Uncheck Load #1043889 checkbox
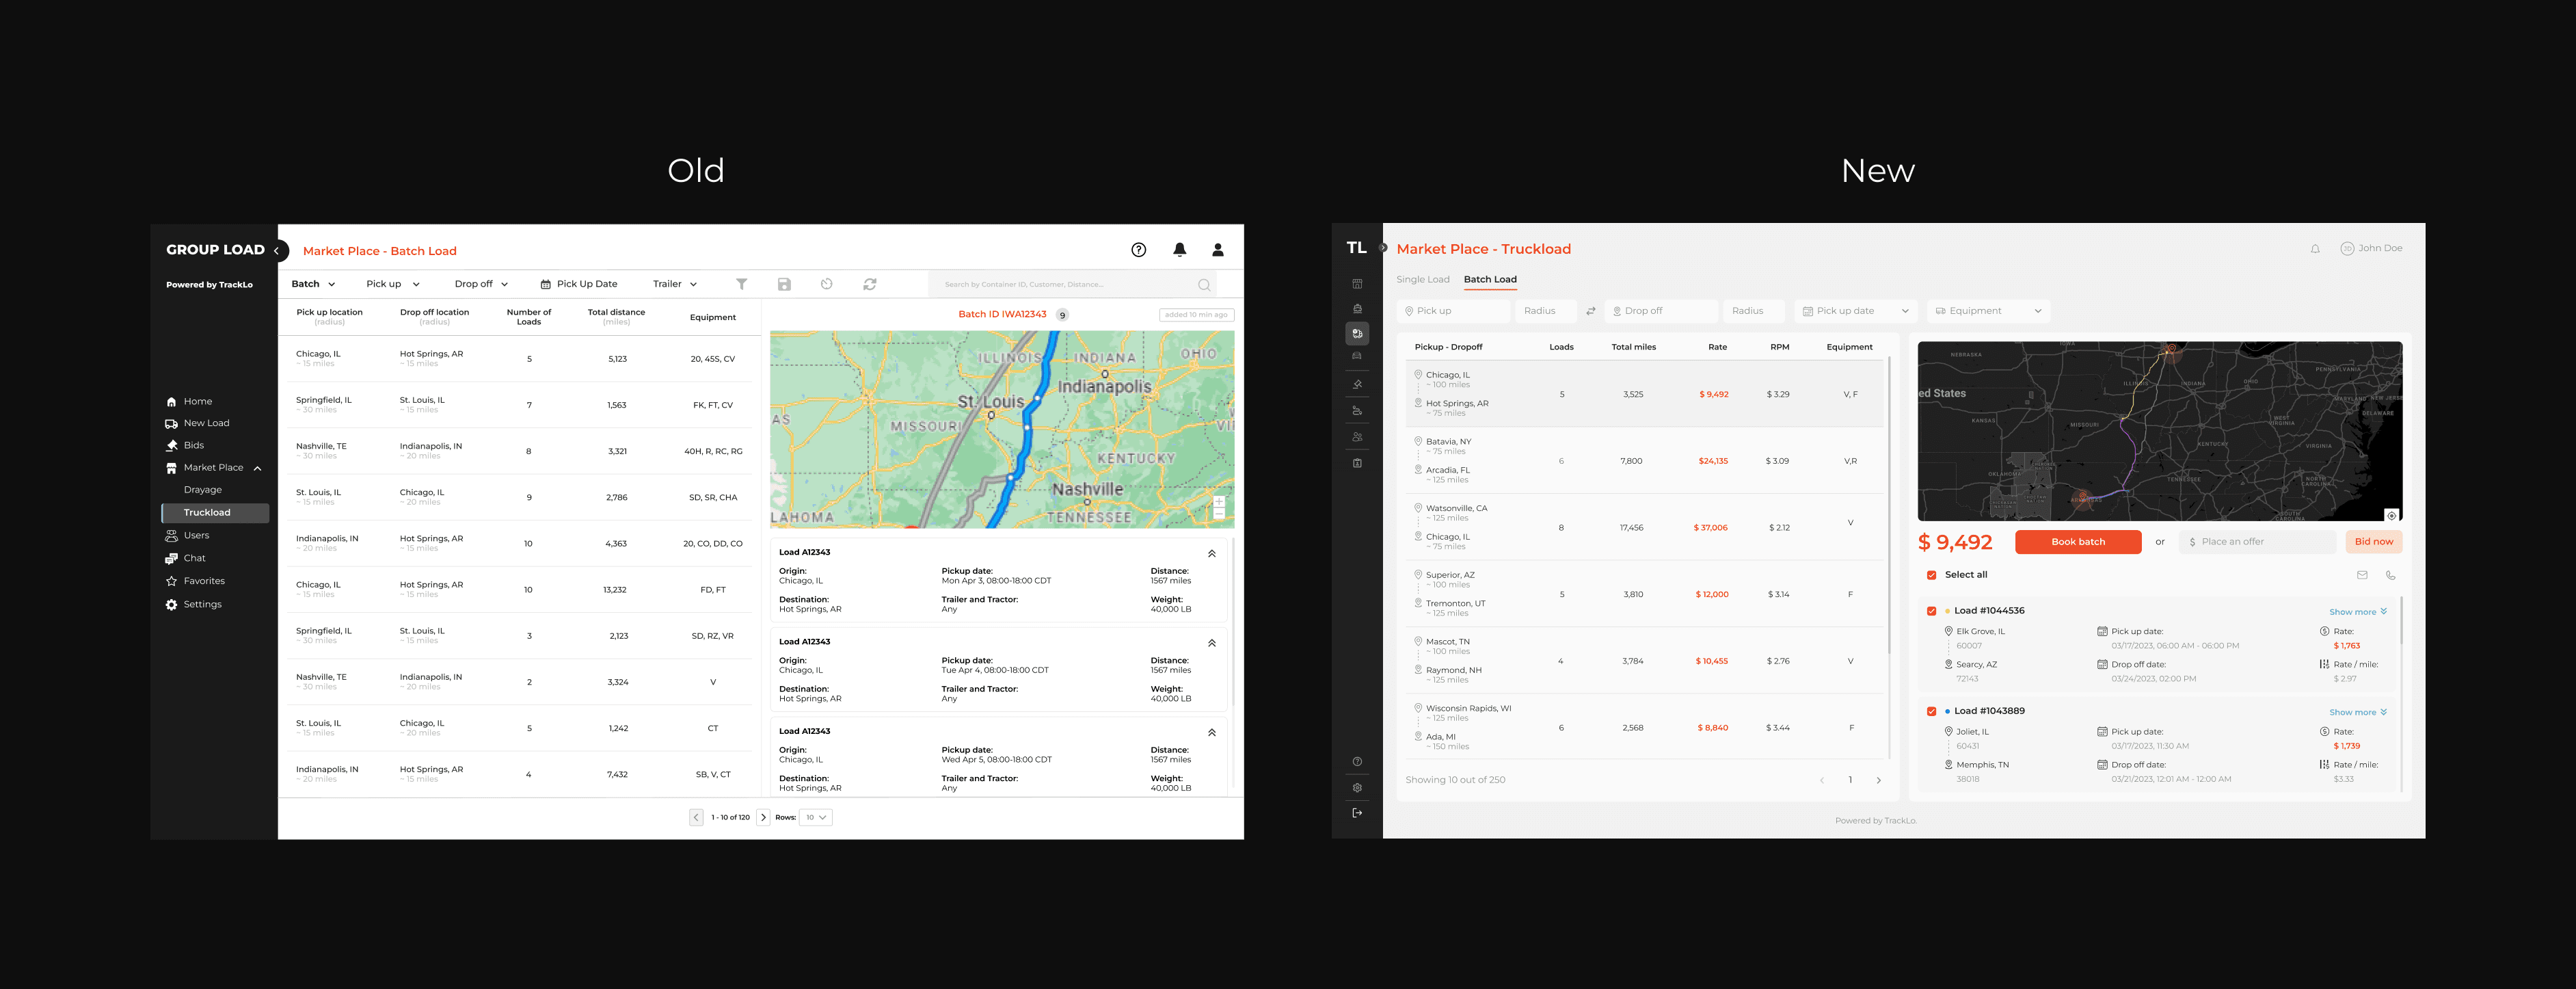The image size is (2576, 989). click(1931, 711)
